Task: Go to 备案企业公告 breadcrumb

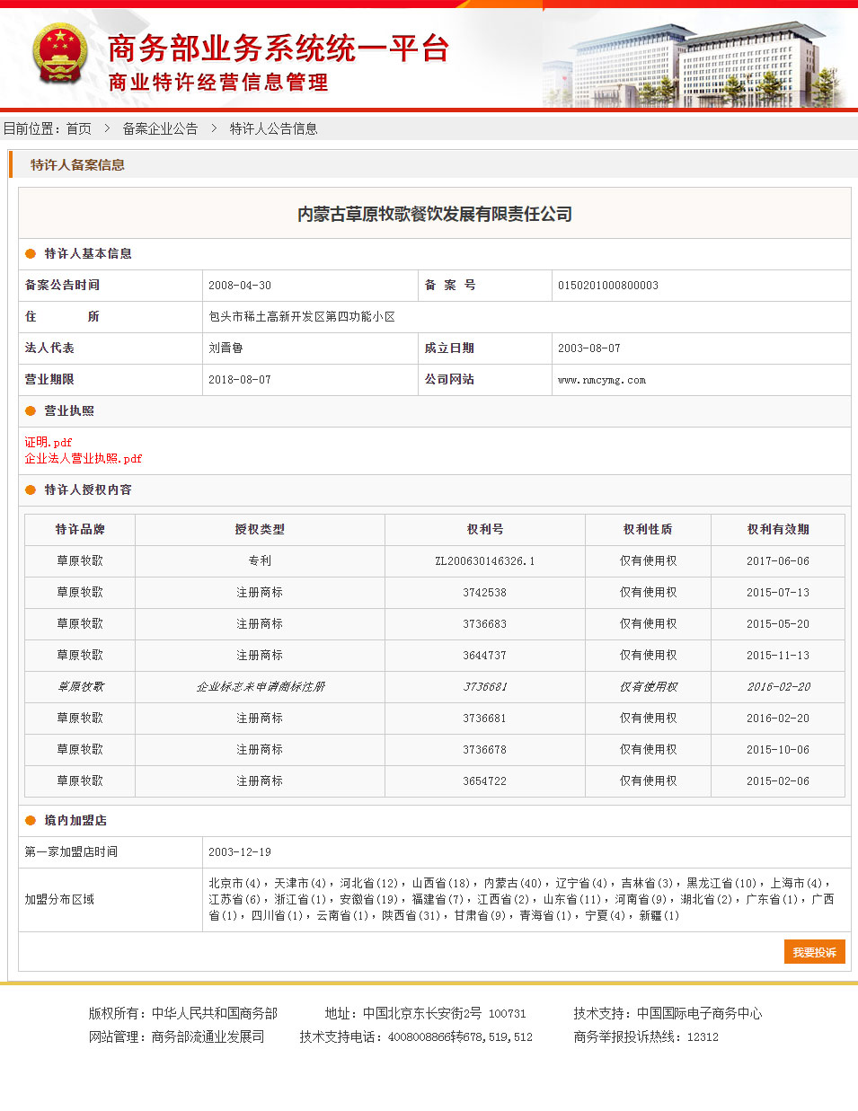Action: (160, 128)
